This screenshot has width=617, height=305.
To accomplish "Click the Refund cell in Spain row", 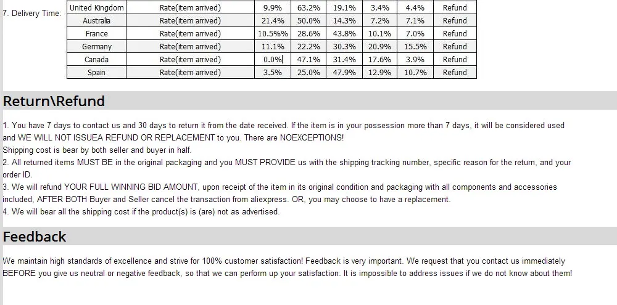I will tap(455, 72).
